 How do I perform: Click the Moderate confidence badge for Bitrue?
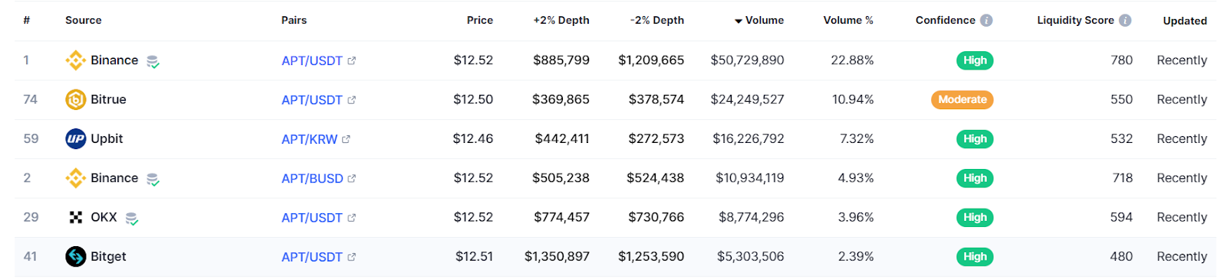(x=962, y=99)
